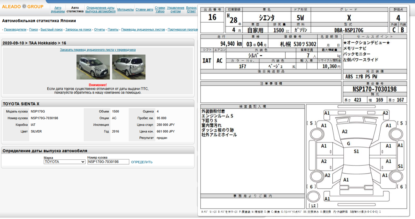
Task: Open Определение даты выпуска автомобиля tab
Action: (100, 10)
